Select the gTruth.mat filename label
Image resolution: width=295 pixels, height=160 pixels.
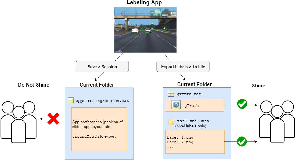tap(189, 94)
